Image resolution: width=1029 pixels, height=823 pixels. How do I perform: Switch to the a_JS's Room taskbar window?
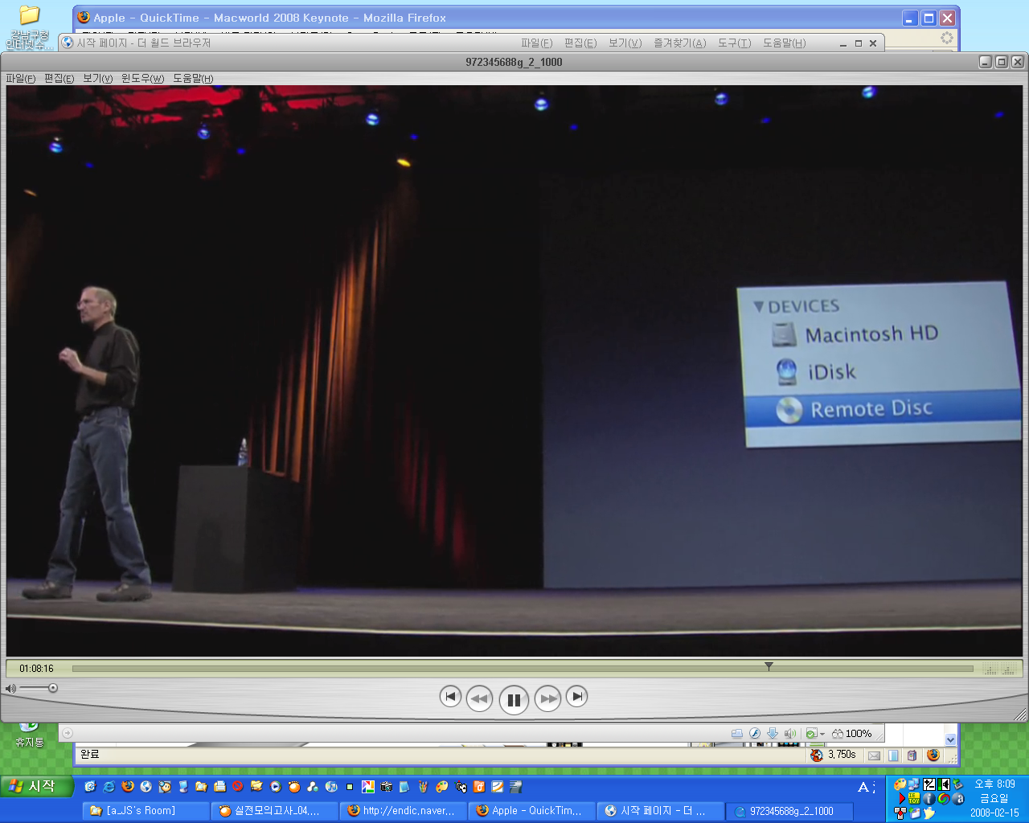(145, 810)
